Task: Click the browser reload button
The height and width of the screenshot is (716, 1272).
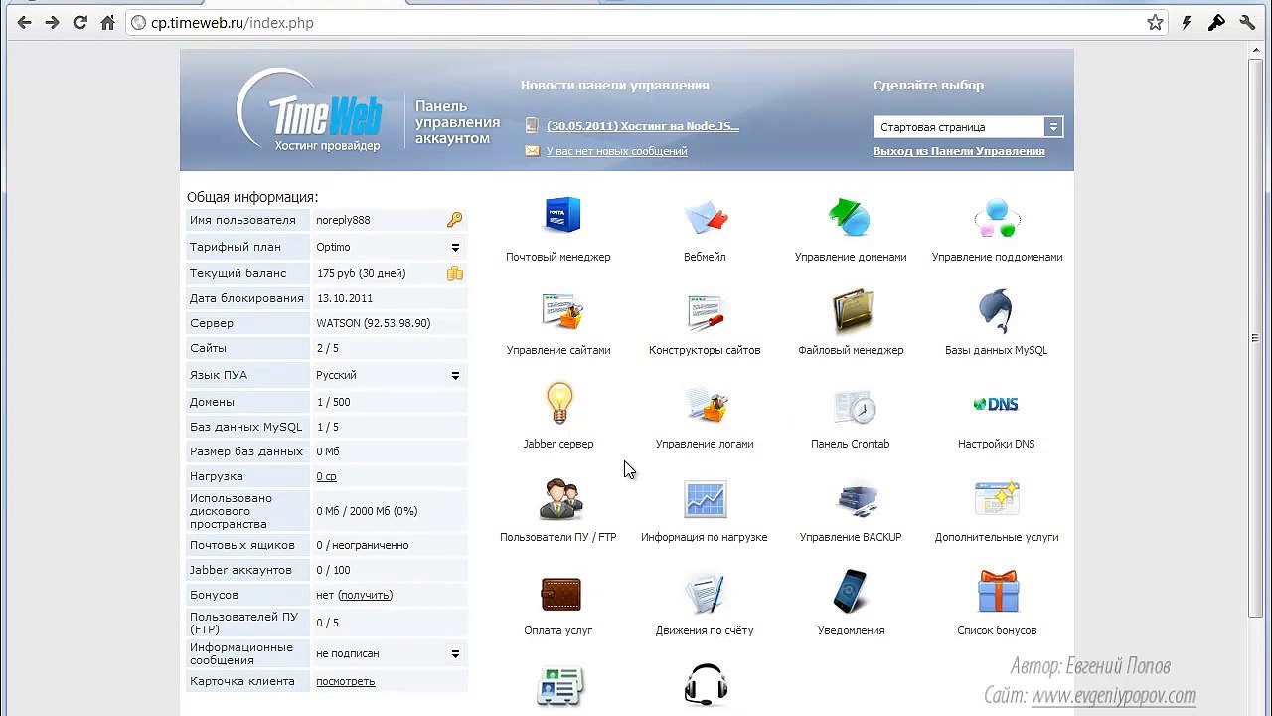Action: (79, 23)
